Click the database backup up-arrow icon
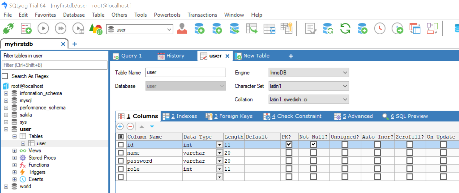459x193 pixels. tap(217, 29)
